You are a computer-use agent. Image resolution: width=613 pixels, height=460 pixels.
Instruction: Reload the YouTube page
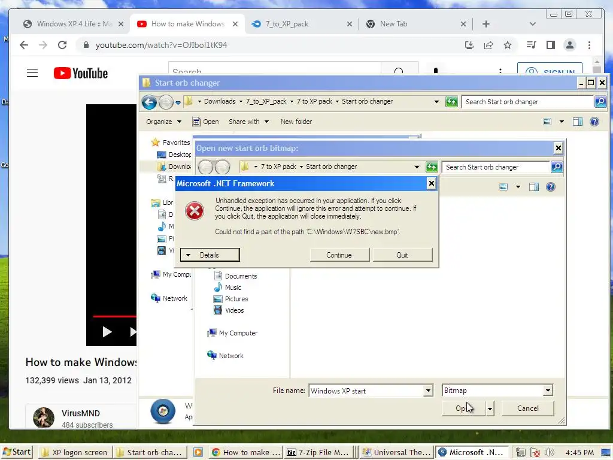[x=62, y=45]
